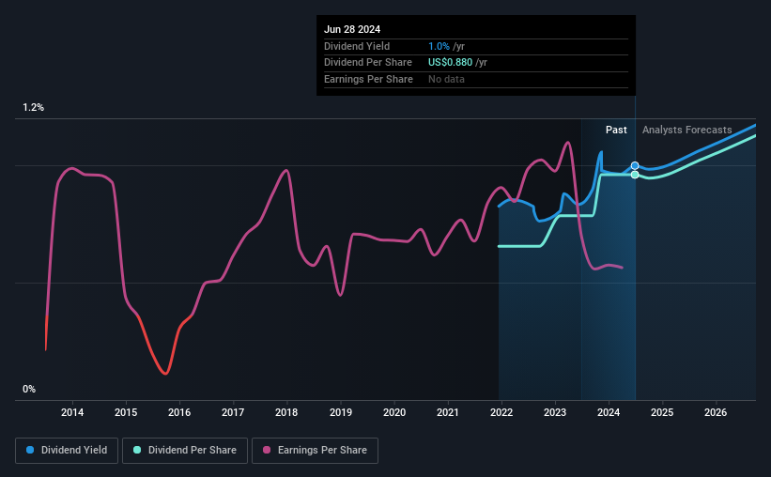This screenshot has height=477, width=771.
Task: Click the Dividend Yield tooltip row label
Action: click(x=357, y=46)
